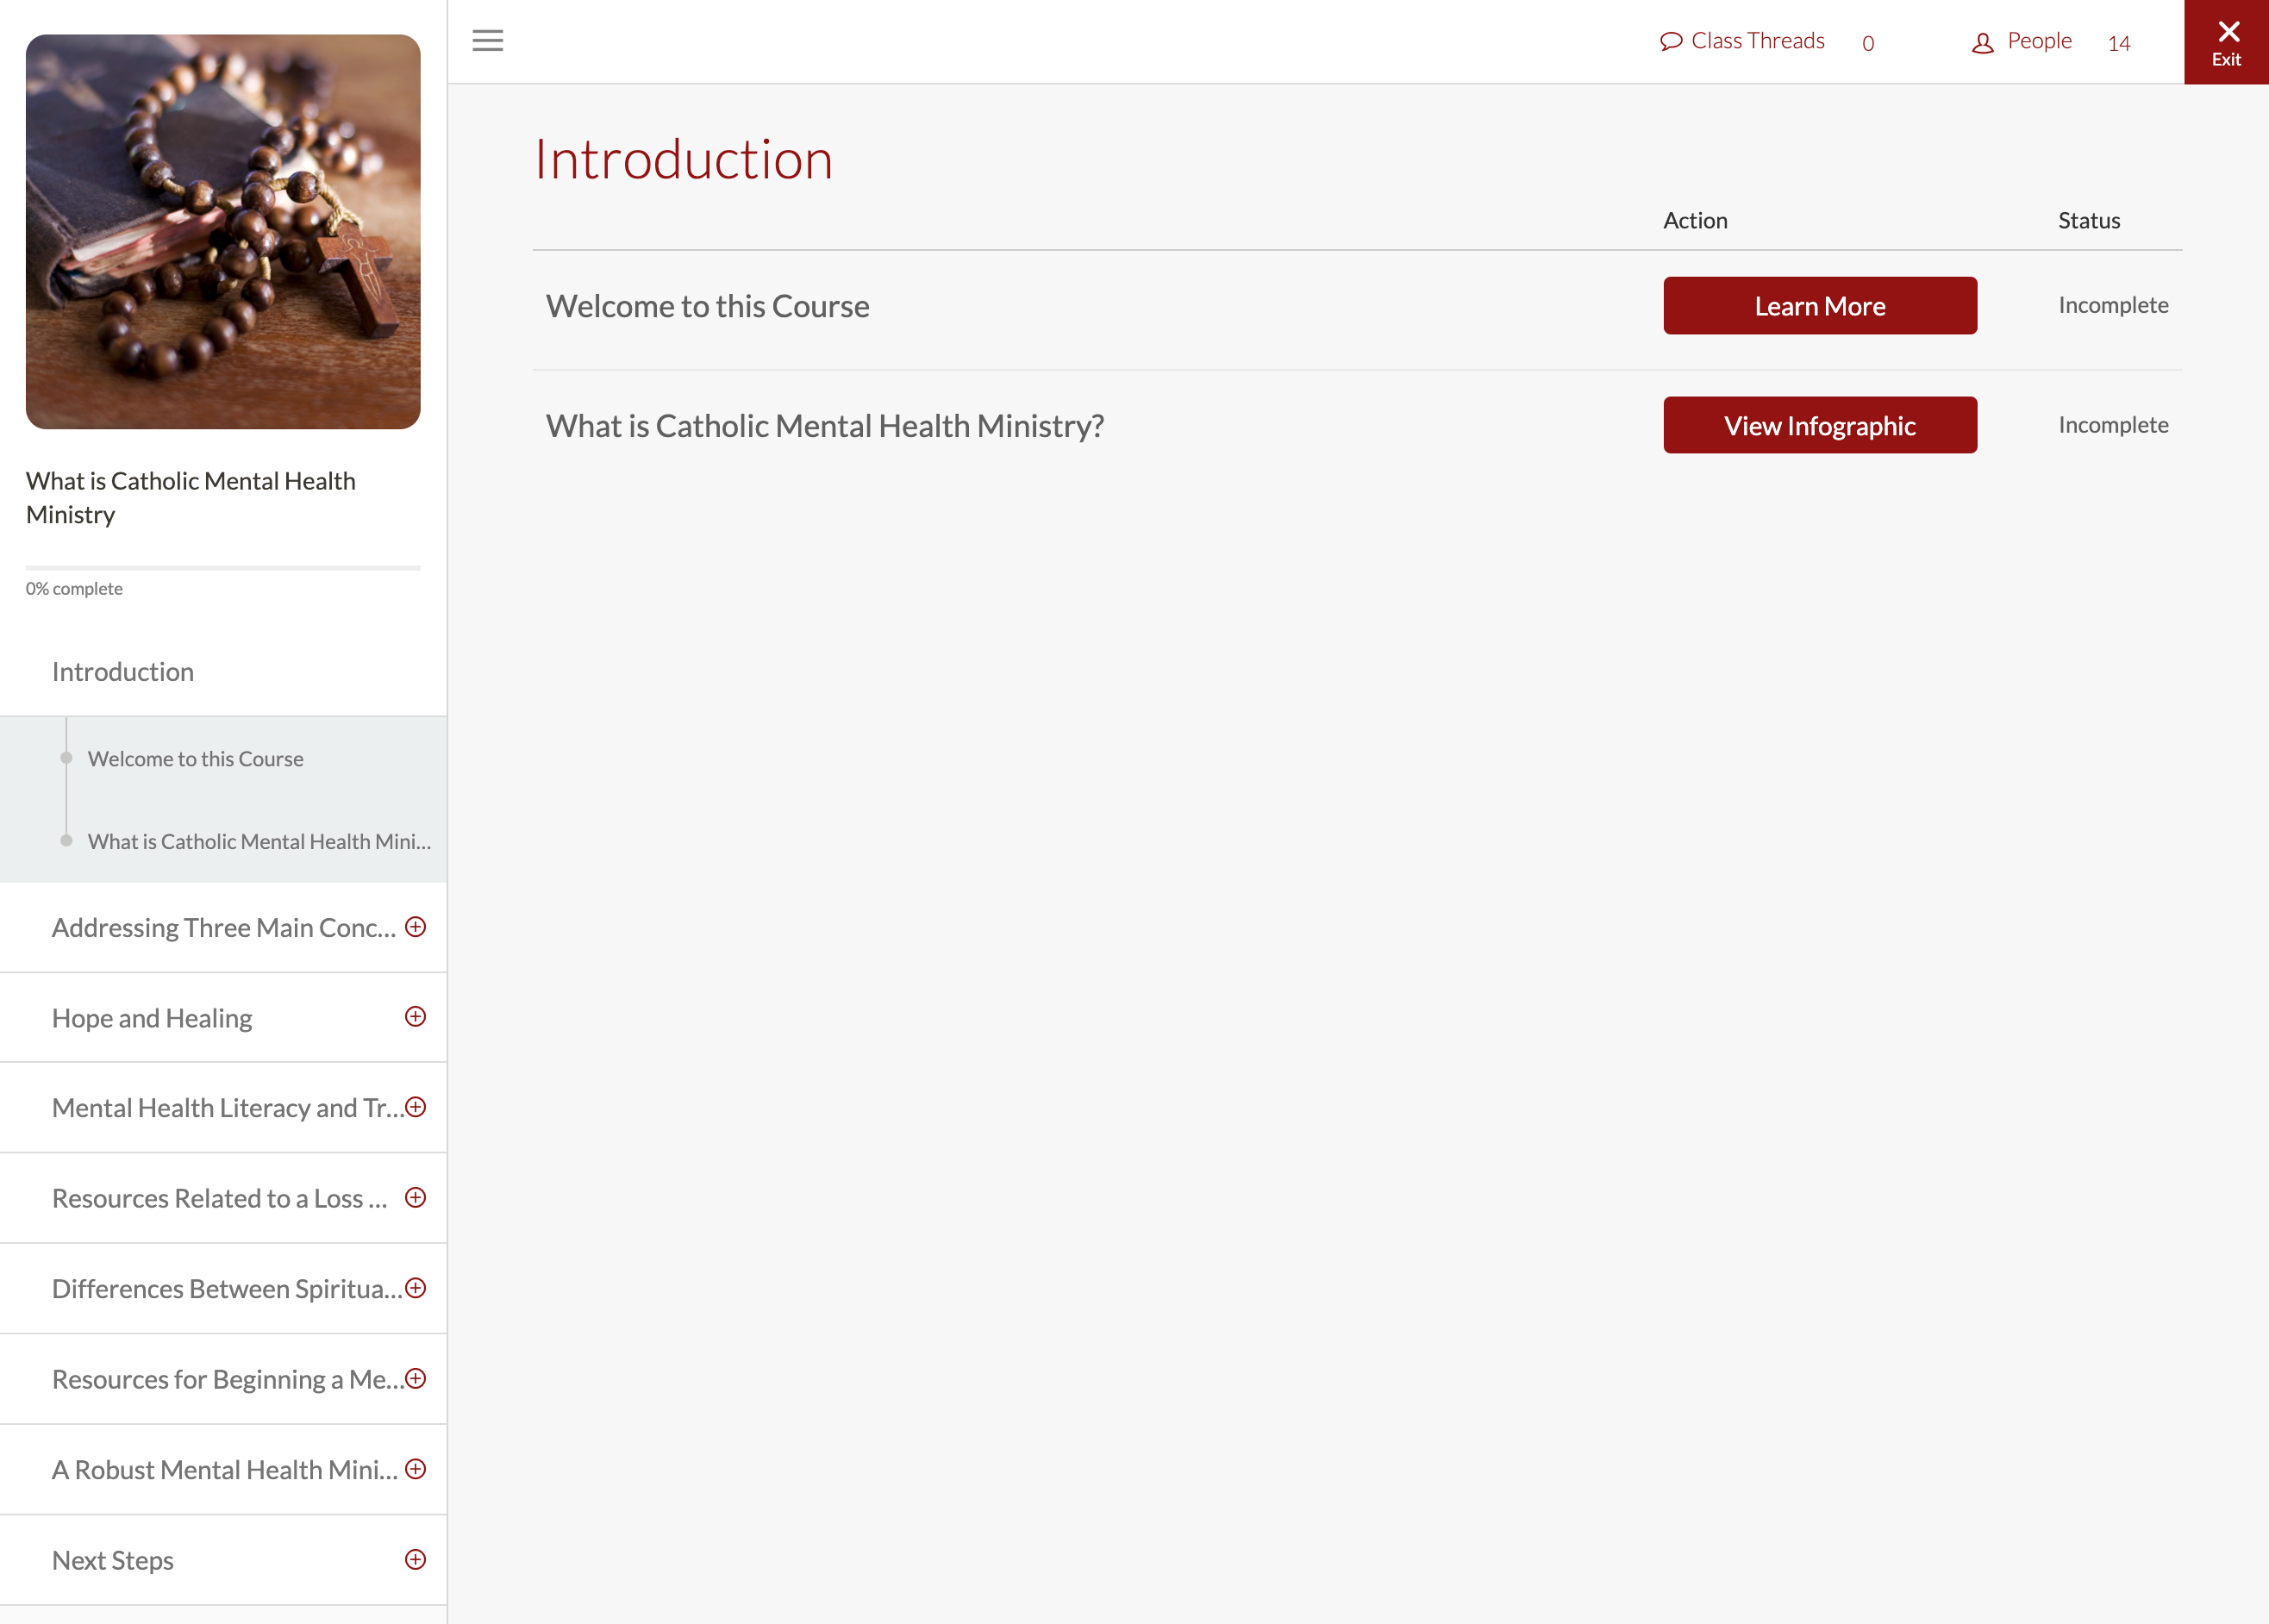Click Incomplete status for Welcome row
Viewport: 2269px width, 1624px height.
point(2113,305)
